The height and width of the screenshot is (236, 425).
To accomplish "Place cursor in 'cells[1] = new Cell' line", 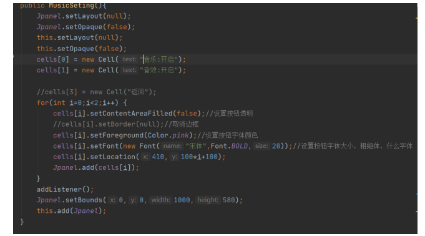I will (111, 71).
